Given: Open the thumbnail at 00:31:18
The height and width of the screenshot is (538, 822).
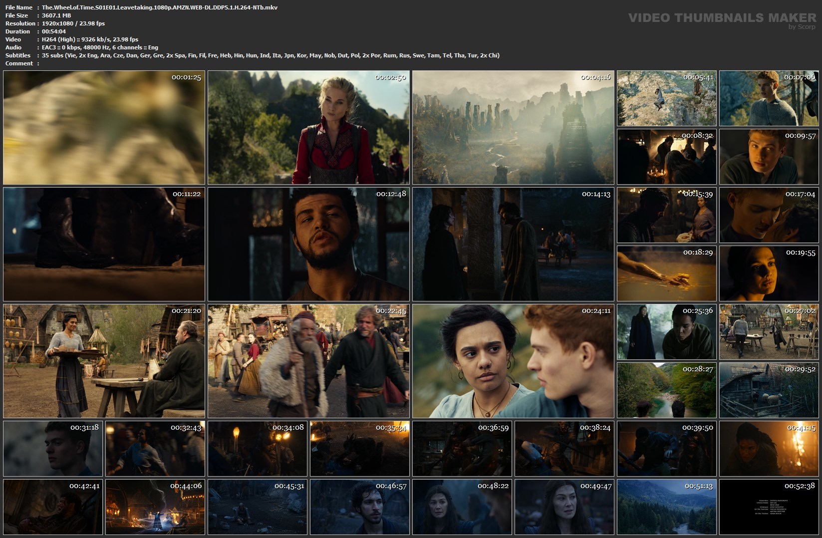Looking at the screenshot, I should (53, 449).
